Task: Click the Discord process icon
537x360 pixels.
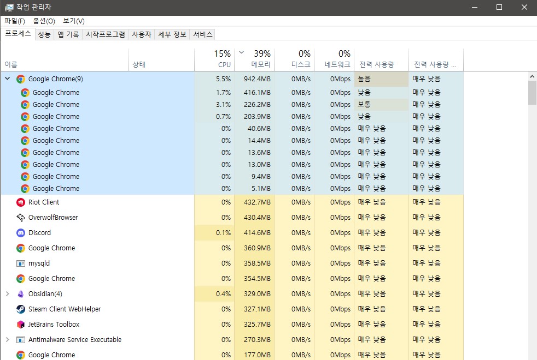Action: (21, 233)
